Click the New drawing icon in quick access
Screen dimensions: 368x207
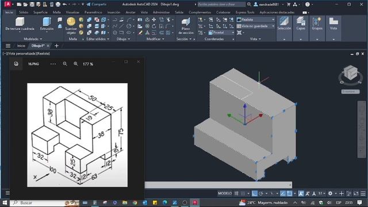pyautogui.click(x=19, y=4)
